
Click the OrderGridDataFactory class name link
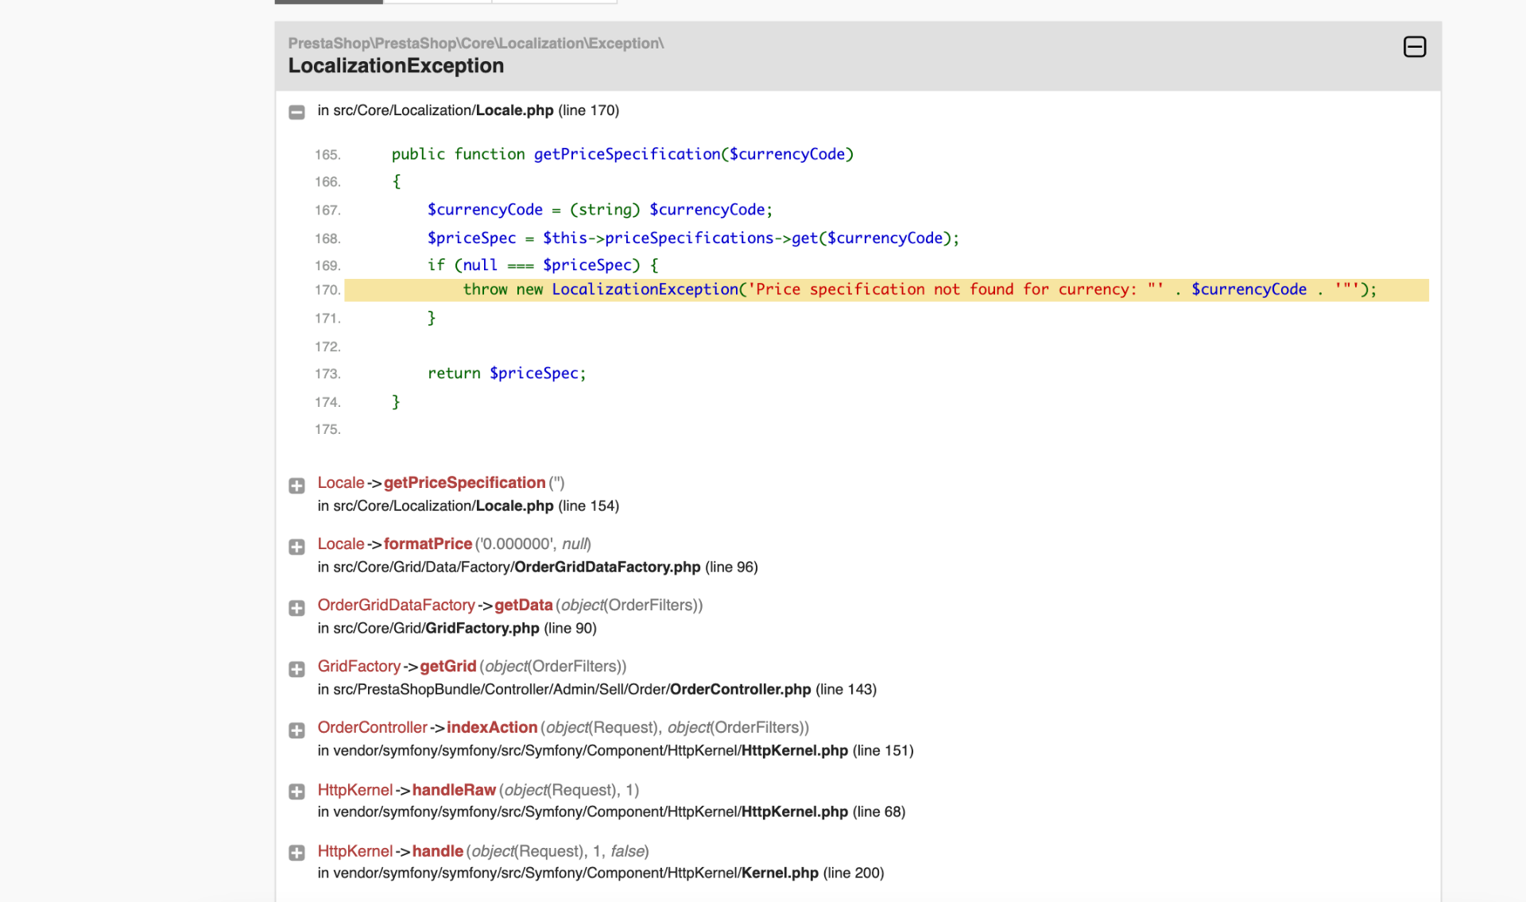(x=396, y=605)
